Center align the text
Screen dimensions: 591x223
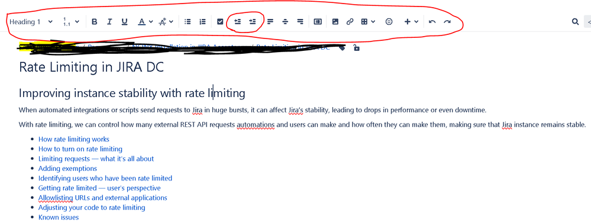click(x=285, y=22)
